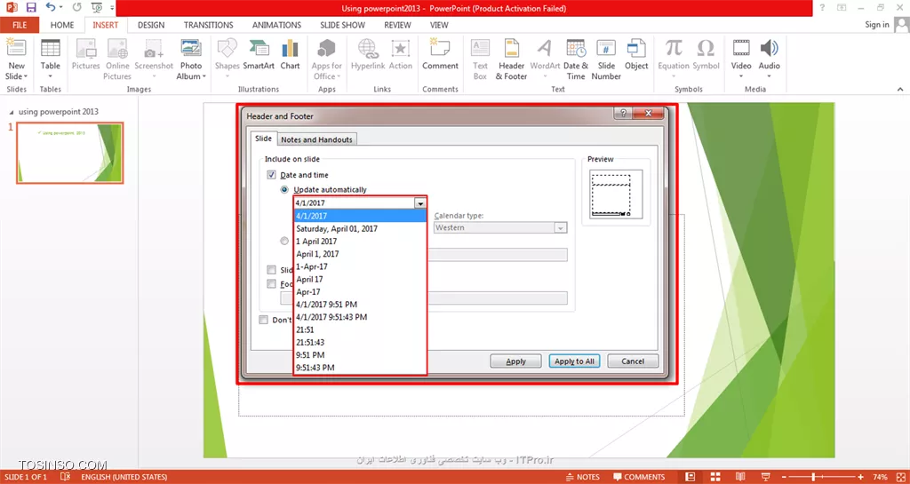The height and width of the screenshot is (484, 910).
Task: Choose the '1-Apr-17' date format
Action: 360,266
